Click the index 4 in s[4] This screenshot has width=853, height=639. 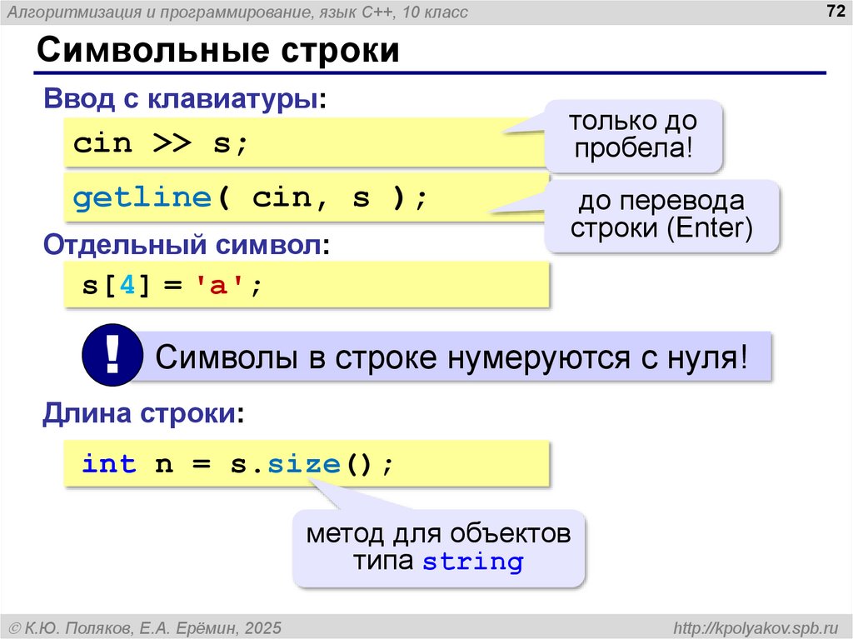pos(126,286)
